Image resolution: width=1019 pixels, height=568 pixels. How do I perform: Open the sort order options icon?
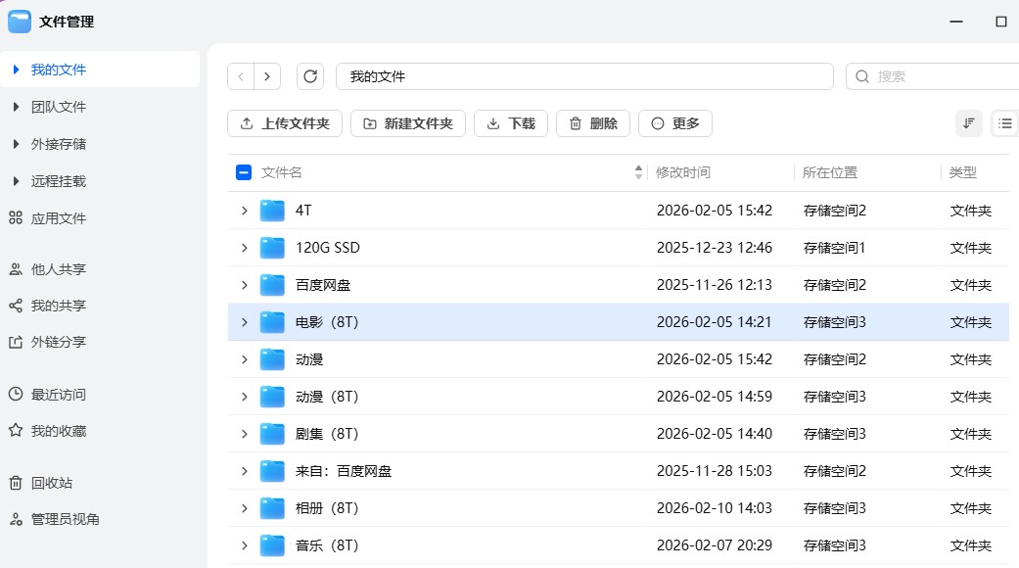point(969,123)
